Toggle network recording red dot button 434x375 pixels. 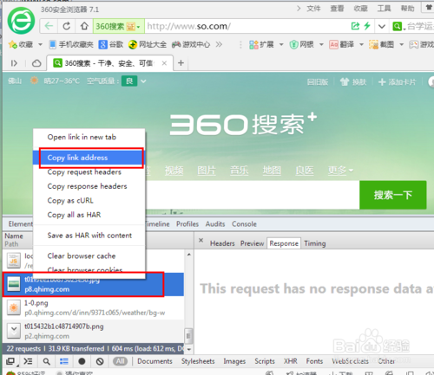coord(82,361)
